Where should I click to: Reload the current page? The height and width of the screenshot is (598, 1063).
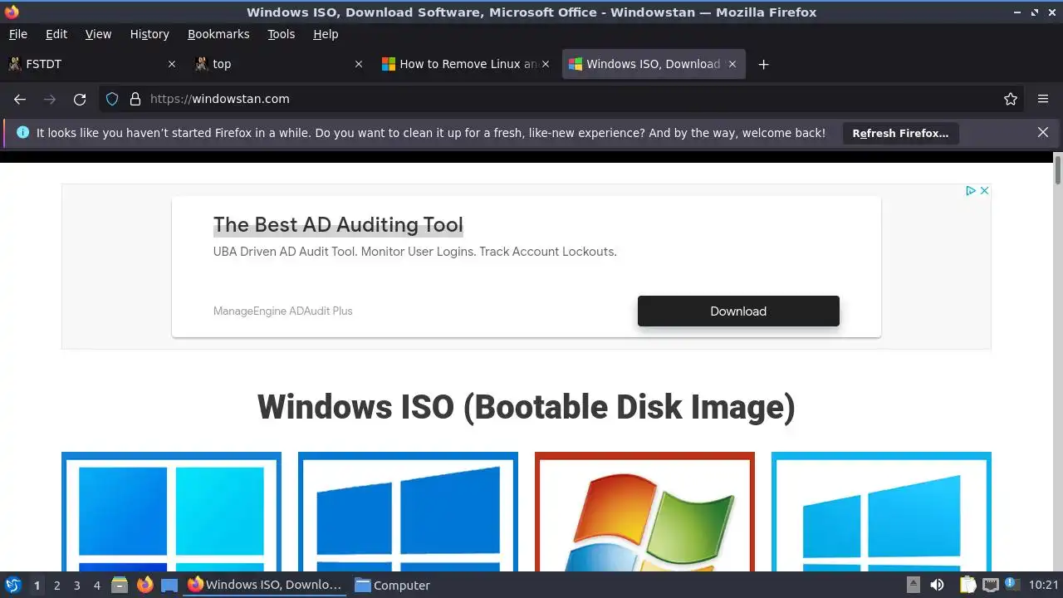(x=80, y=99)
